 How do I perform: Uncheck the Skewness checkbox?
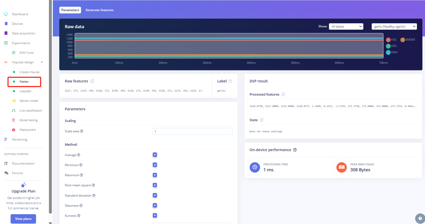tap(155, 205)
